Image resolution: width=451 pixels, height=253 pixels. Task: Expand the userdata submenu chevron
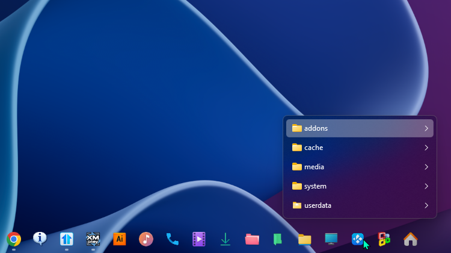(426, 205)
